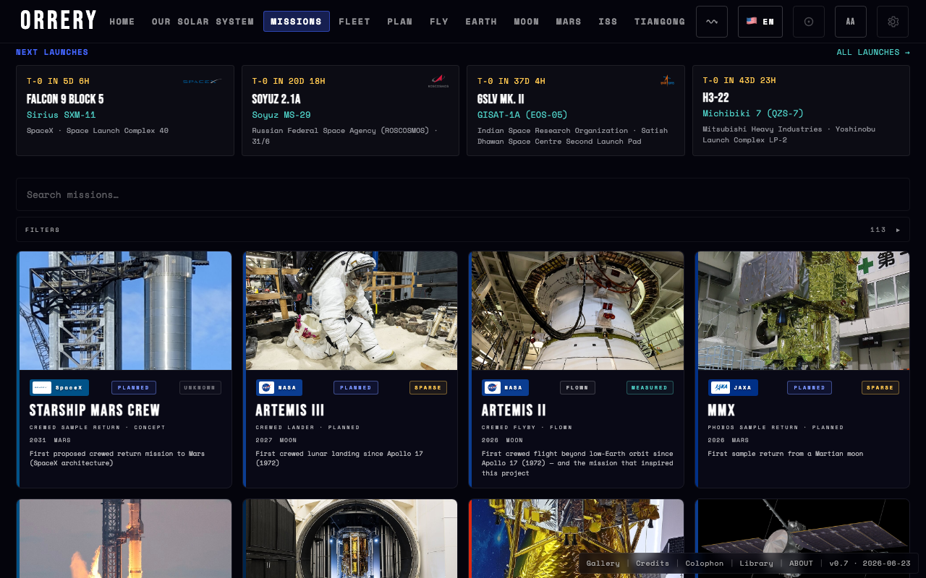Switch to the Fleet tab
This screenshot has height=578, width=926.
click(x=354, y=22)
